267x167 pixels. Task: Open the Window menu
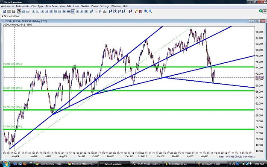(x=116, y=6)
